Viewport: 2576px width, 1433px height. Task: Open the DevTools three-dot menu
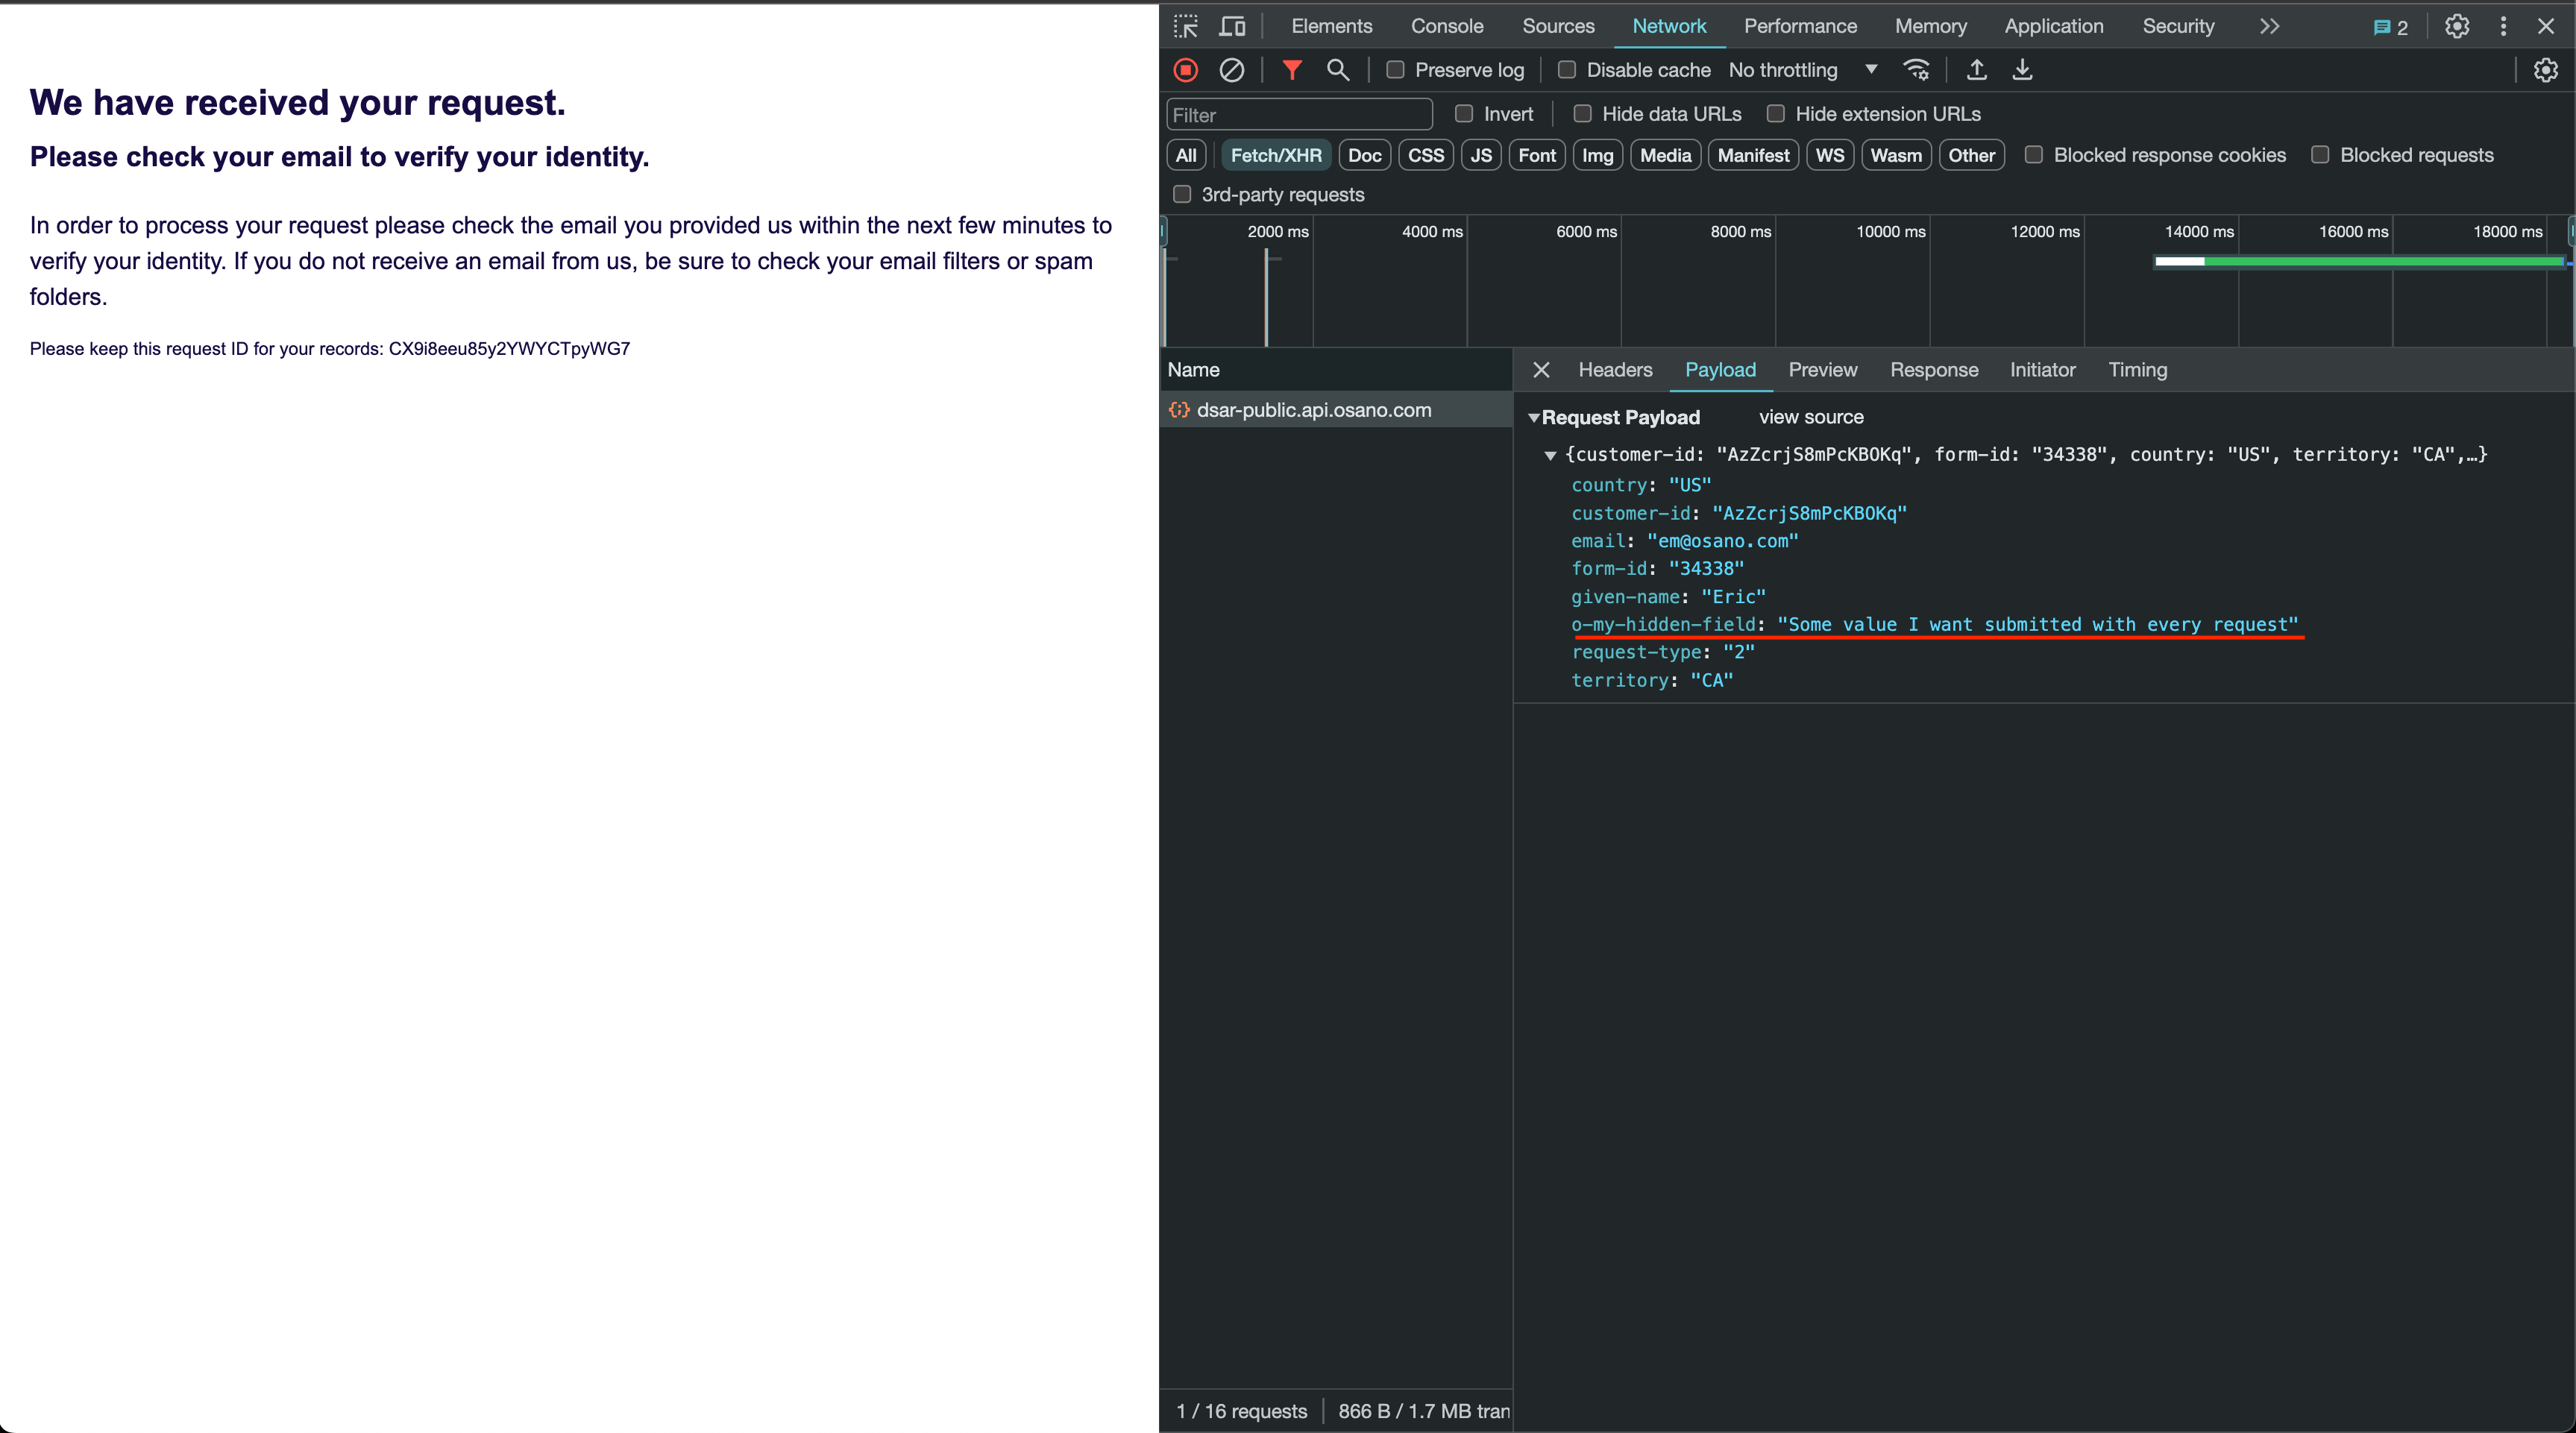(2504, 26)
